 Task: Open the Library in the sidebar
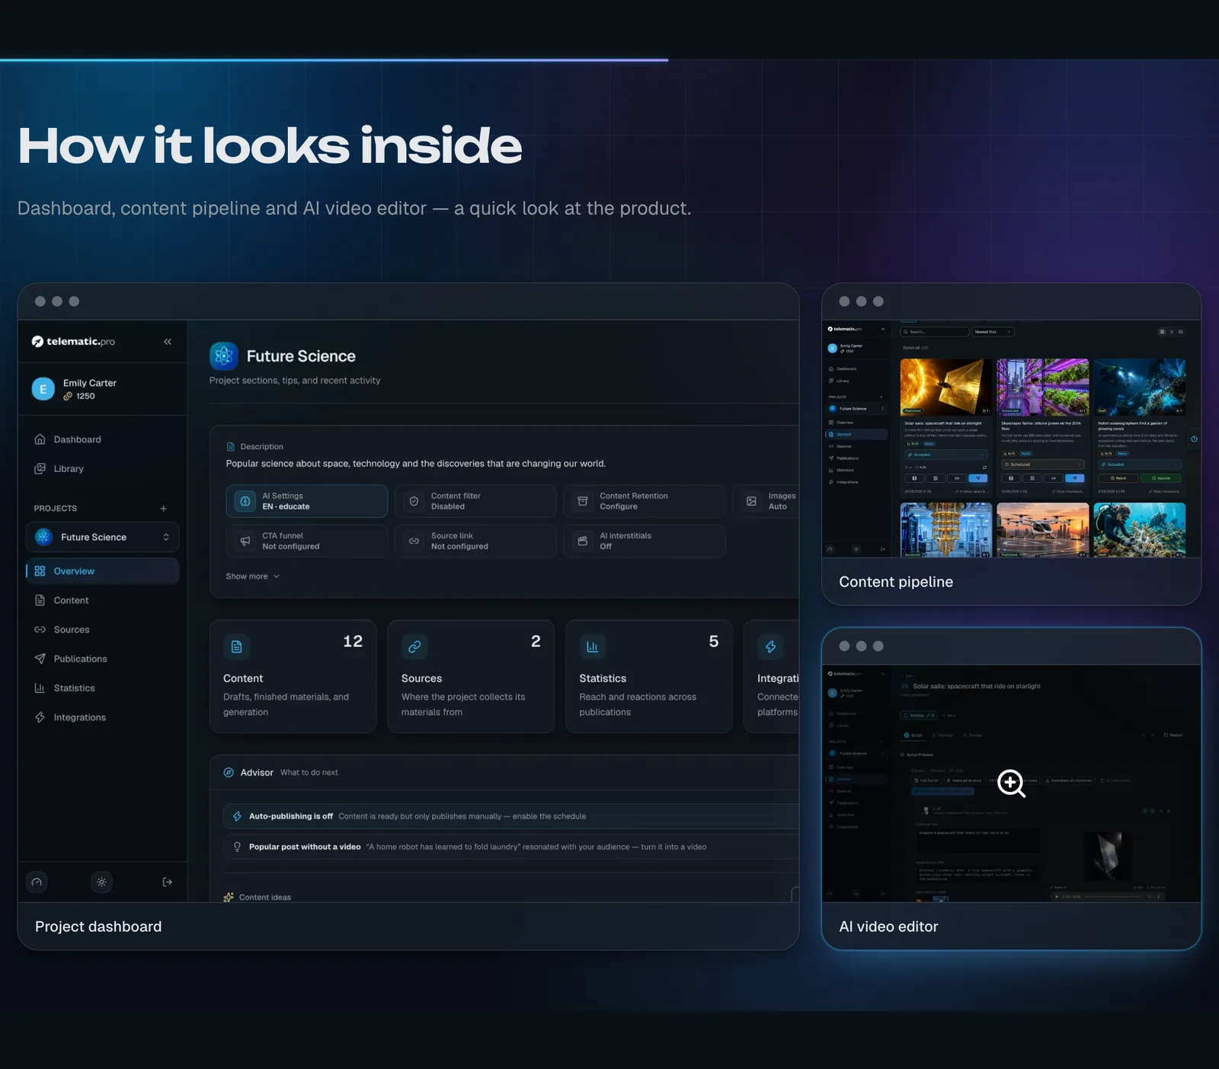[x=102, y=469]
